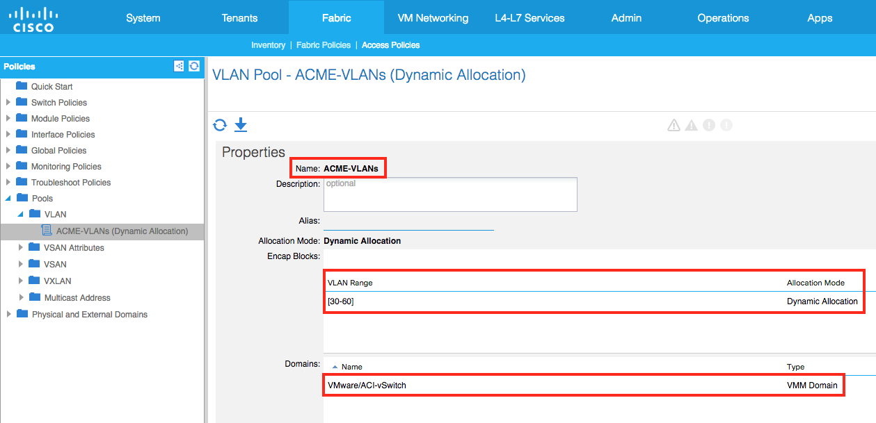Click the VMM Domain type cell

pyautogui.click(x=812, y=385)
